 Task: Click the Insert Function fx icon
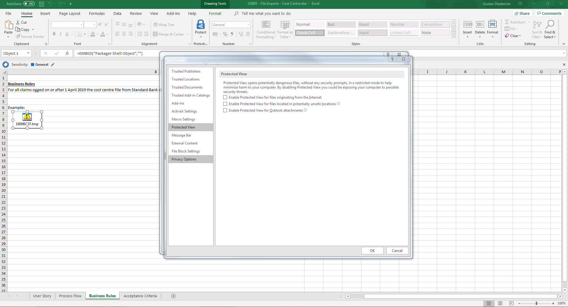[67, 53]
